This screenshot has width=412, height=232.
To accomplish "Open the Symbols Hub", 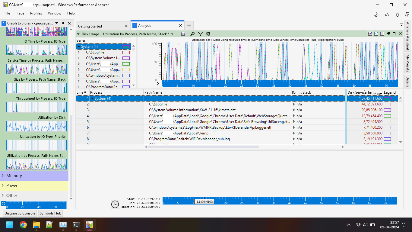I will tap(50, 213).
